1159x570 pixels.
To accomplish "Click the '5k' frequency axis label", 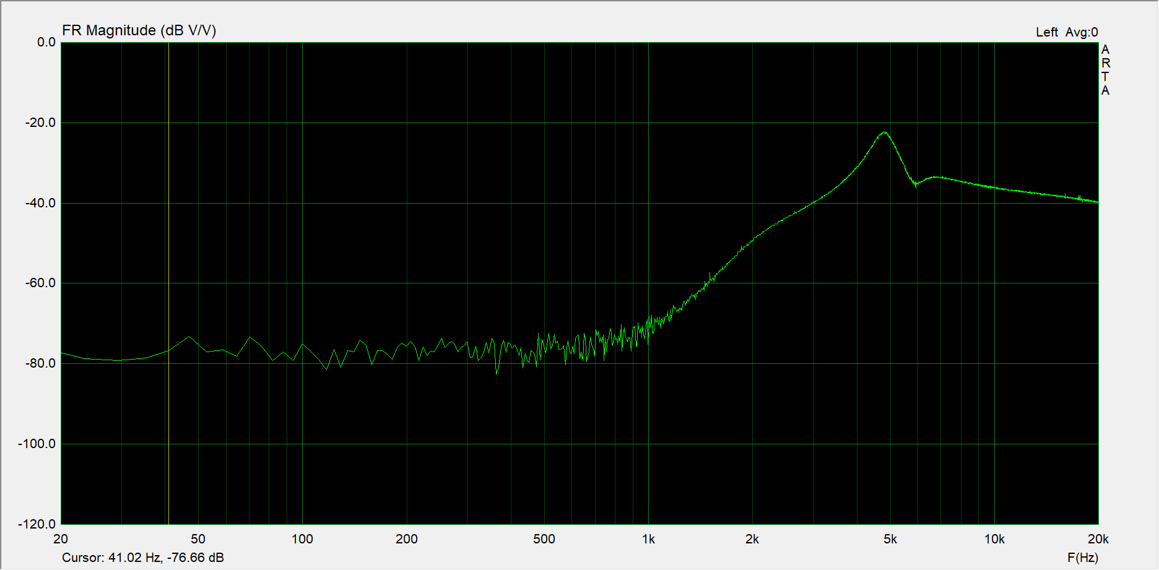I will [890, 539].
